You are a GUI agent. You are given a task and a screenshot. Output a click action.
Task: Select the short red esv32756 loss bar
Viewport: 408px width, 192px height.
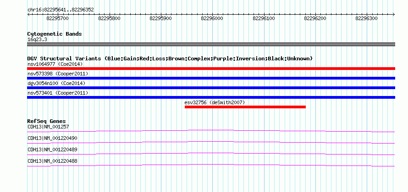tap(245, 107)
